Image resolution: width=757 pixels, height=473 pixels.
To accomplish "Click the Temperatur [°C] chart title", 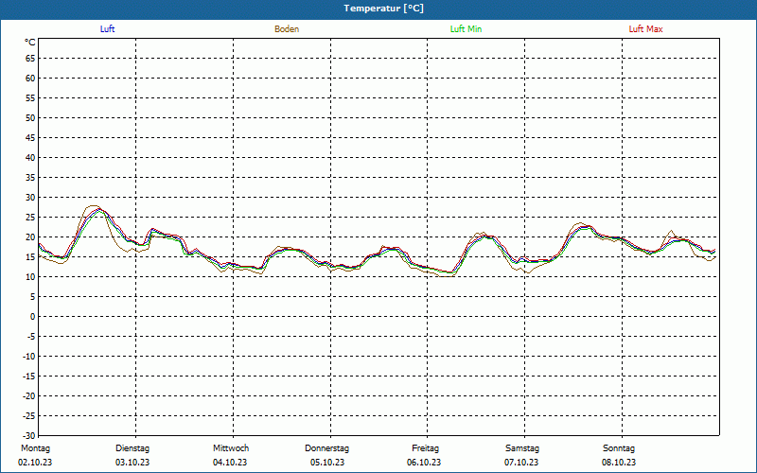I will pos(384,9).
